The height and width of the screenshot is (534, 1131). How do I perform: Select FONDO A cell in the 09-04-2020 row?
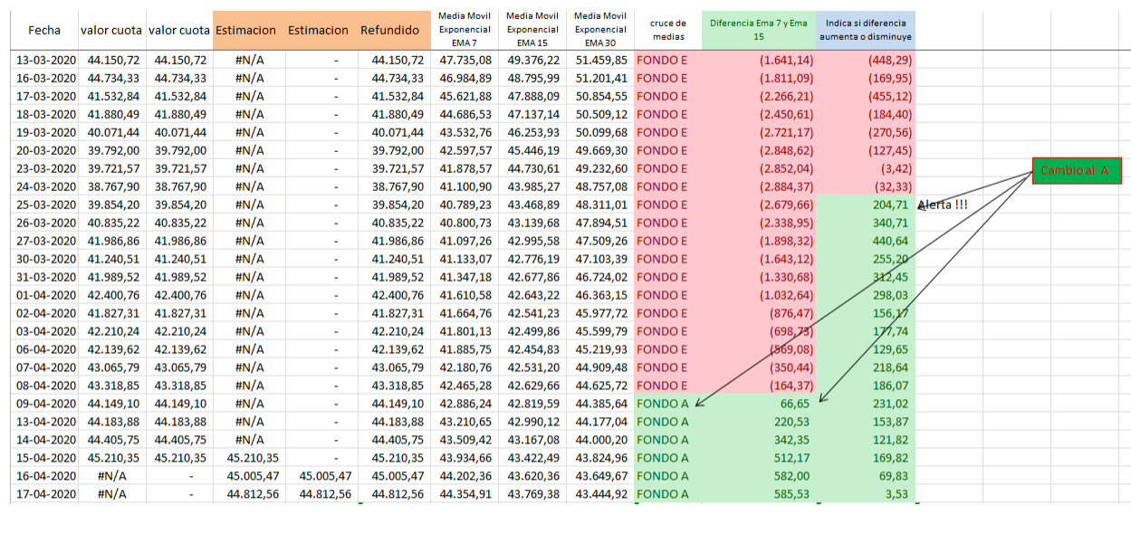[x=668, y=404]
